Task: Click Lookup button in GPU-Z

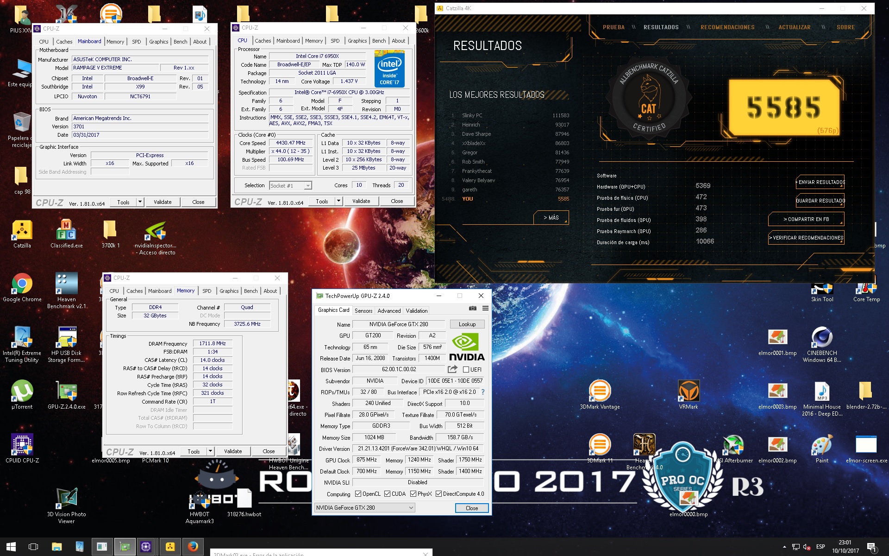Action: pyautogui.click(x=467, y=324)
